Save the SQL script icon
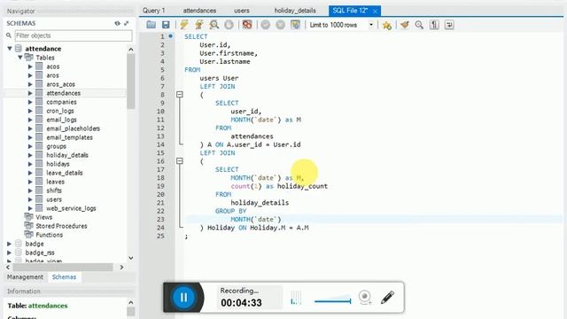Image resolution: width=567 pixels, height=319 pixels. tap(166, 25)
